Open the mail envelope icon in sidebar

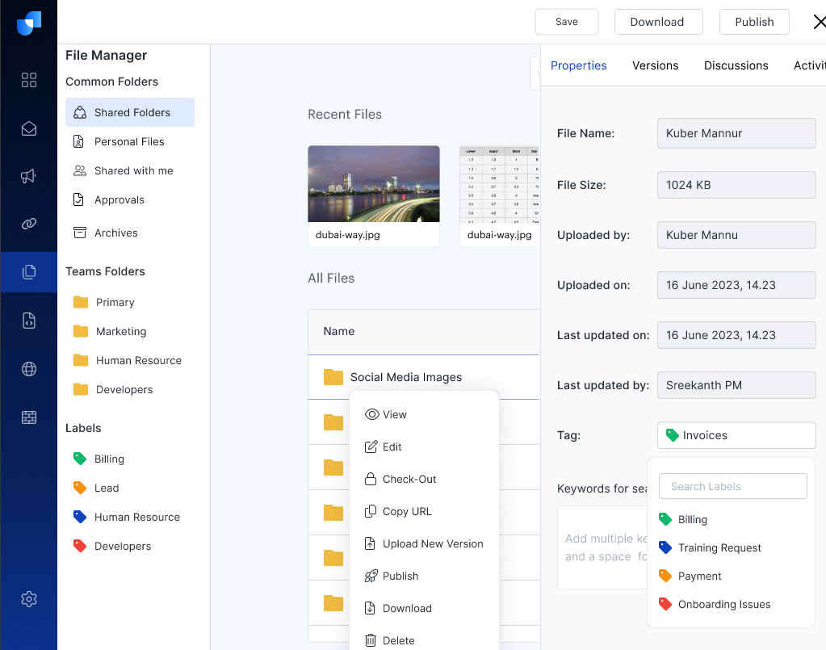point(29,128)
